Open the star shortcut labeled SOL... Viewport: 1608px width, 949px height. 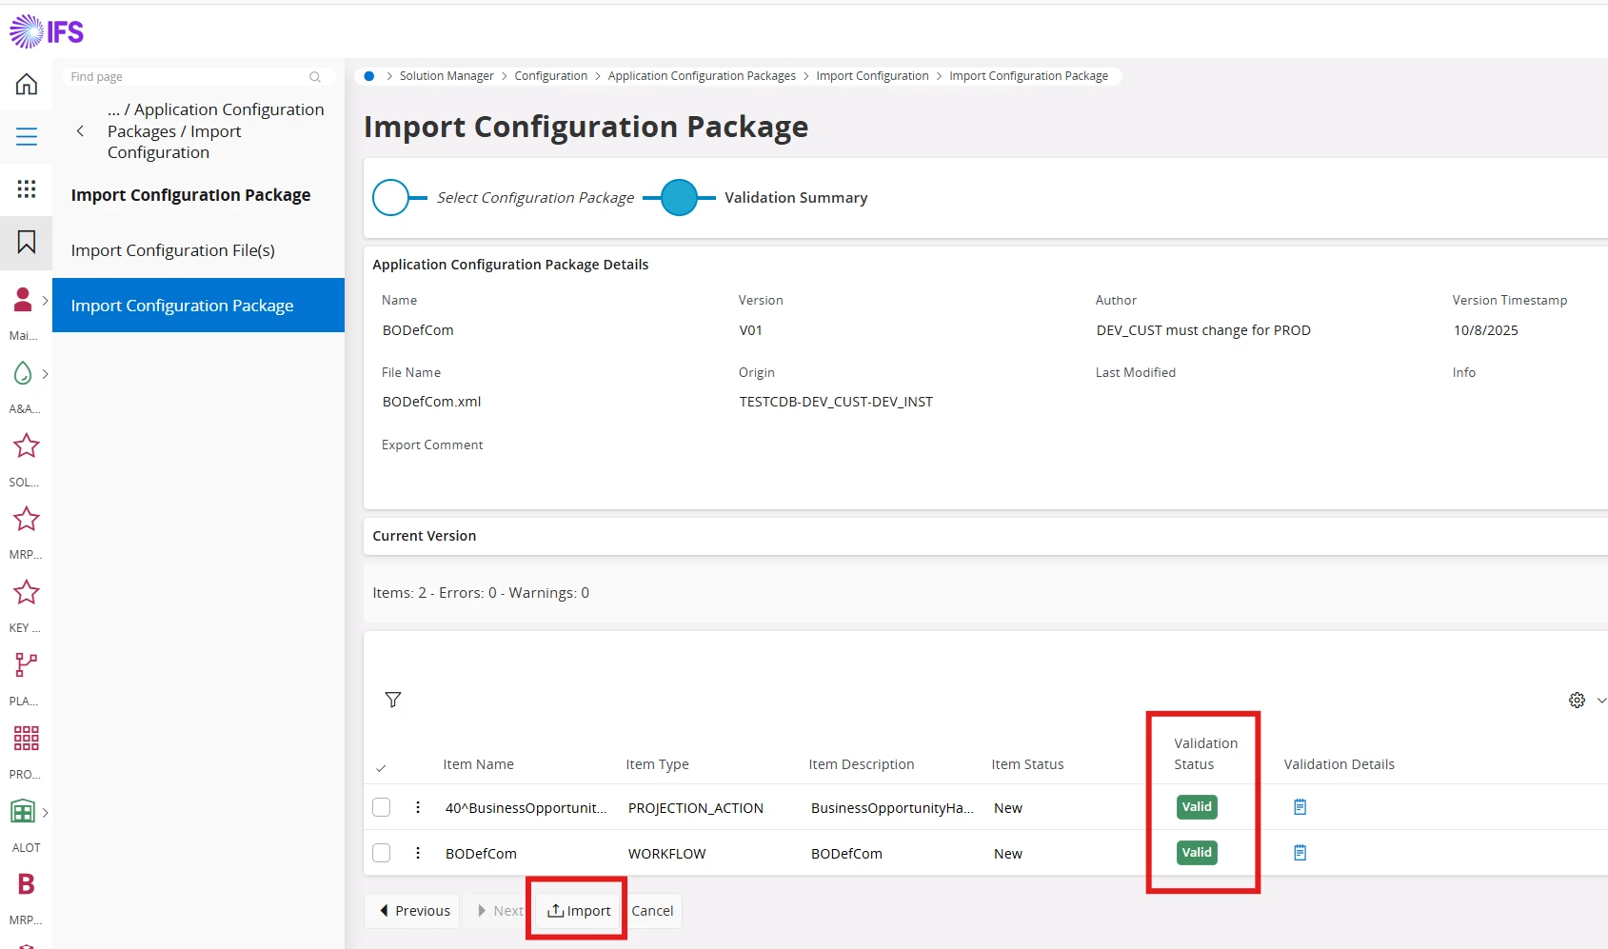[26, 445]
